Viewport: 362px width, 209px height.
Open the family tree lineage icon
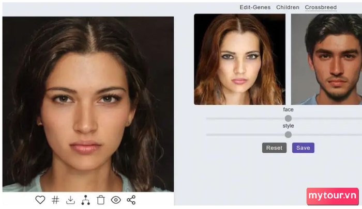[86, 200]
